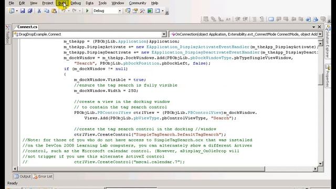This screenshot has width=336, height=189.
Task: Show the Error List tab
Action: (x=43, y=176)
